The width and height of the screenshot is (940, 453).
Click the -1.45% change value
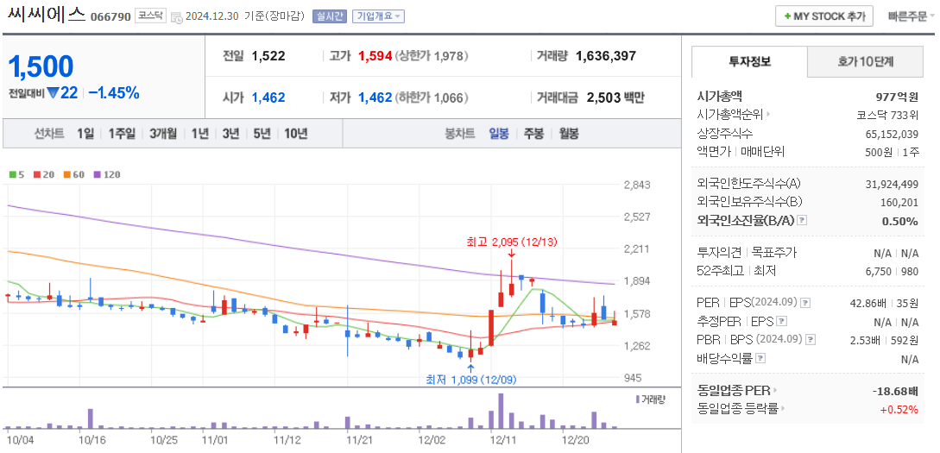[114, 93]
